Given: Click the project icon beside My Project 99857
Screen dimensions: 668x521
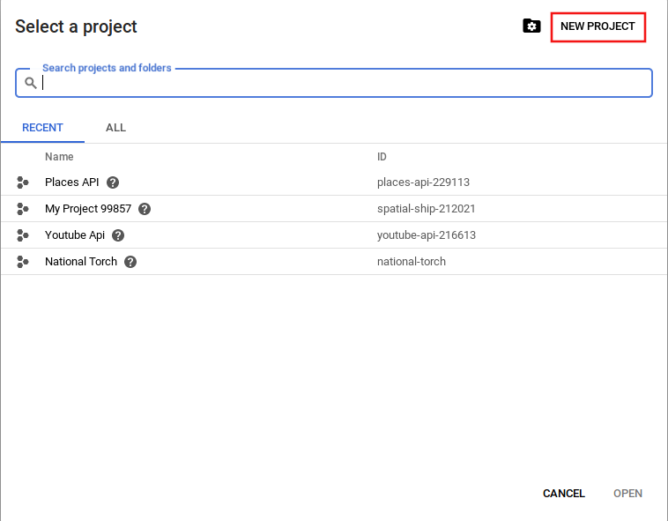Looking at the screenshot, I should 23,209.
